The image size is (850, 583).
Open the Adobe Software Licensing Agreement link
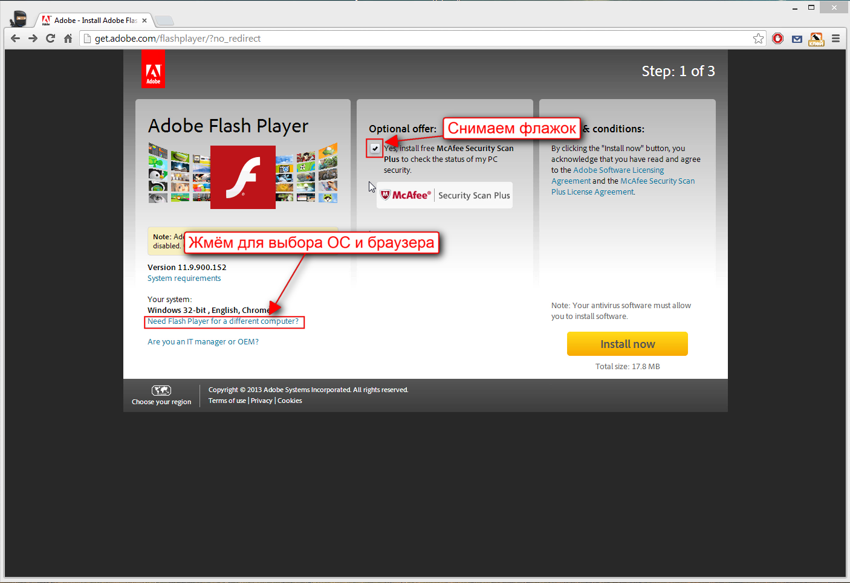click(608, 176)
